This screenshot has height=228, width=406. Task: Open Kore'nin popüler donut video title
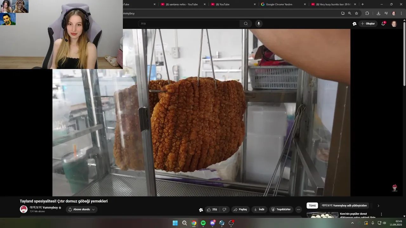357,216
